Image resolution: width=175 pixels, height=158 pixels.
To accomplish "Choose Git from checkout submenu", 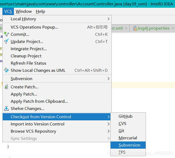I will coord(128,131).
